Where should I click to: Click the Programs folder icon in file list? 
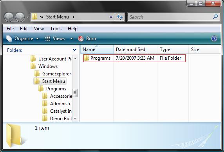point(86,58)
